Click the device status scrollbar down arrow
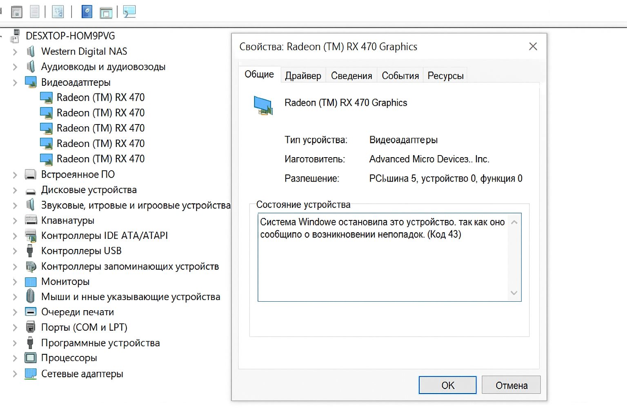The height and width of the screenshot is (418, 627). click(514, 293)
